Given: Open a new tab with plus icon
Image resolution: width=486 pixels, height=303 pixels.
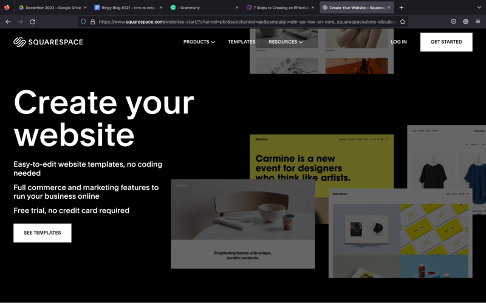Looking at the screenshot, I should [x=402, y=7].
